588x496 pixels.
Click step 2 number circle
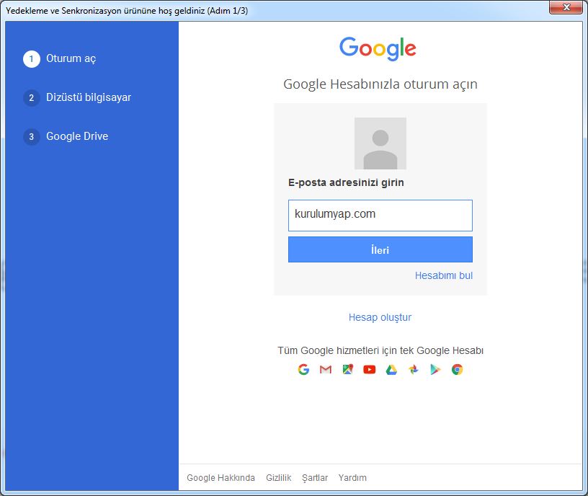[x=32, y=98]
